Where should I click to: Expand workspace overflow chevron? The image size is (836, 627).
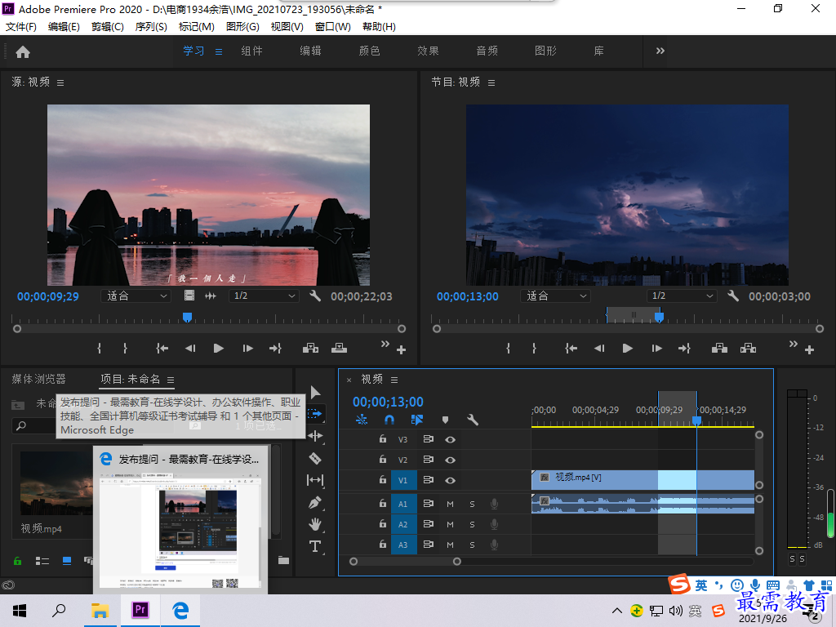tap(660, 51)
